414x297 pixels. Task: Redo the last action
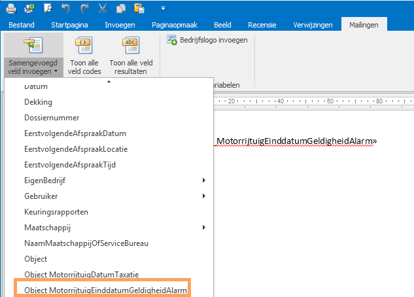(x=84, y=9)
